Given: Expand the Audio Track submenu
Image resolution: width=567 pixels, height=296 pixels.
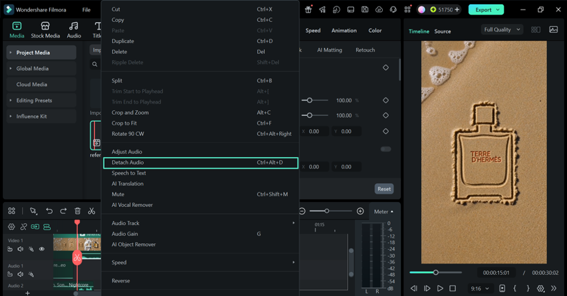Looking at the screenshot, I should tap(294, 223).
